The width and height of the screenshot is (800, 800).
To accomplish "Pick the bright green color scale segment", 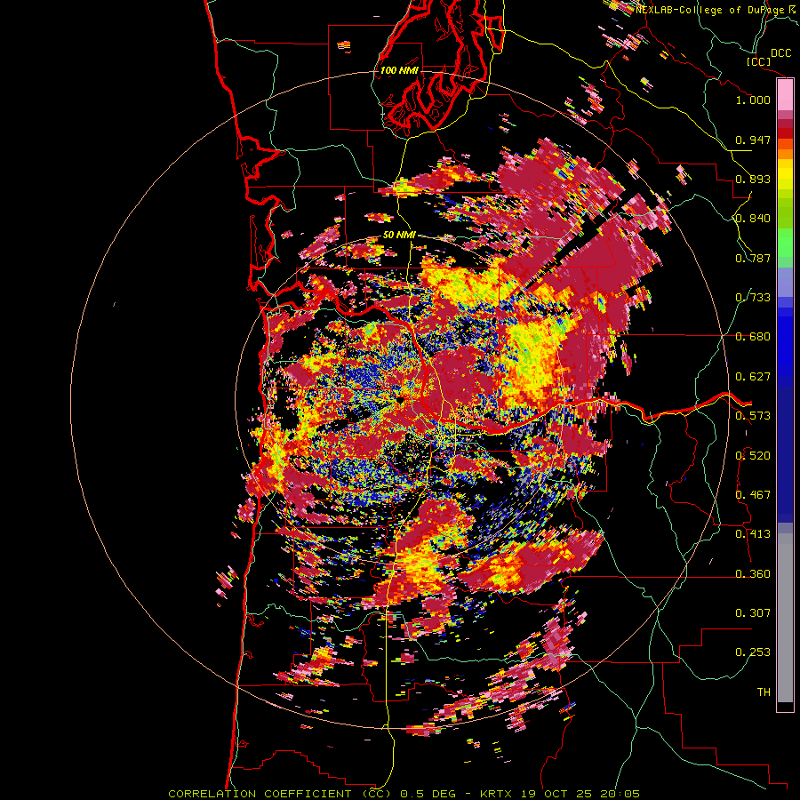I will click(785, 243).
